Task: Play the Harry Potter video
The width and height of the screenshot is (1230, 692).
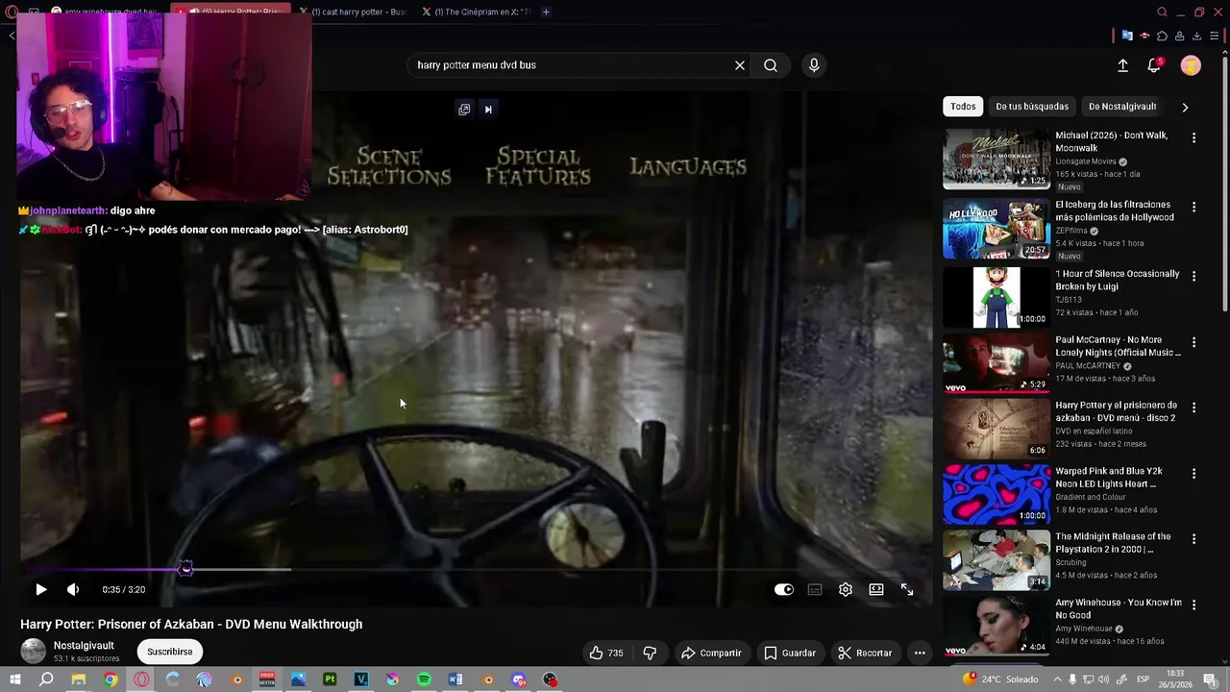Action: pyautogui.click(x=40, y=589)
